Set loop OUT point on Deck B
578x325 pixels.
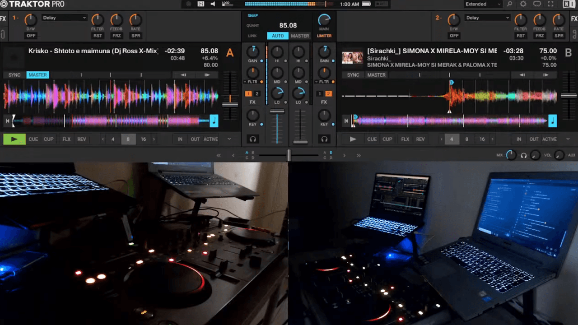534,139
